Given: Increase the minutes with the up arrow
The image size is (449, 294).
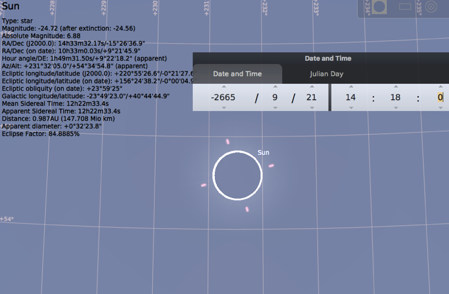Looking at the screenshot, I should click(x=395, y=87).
